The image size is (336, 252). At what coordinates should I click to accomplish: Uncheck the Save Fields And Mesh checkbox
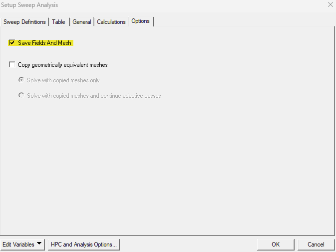point(12,43)
